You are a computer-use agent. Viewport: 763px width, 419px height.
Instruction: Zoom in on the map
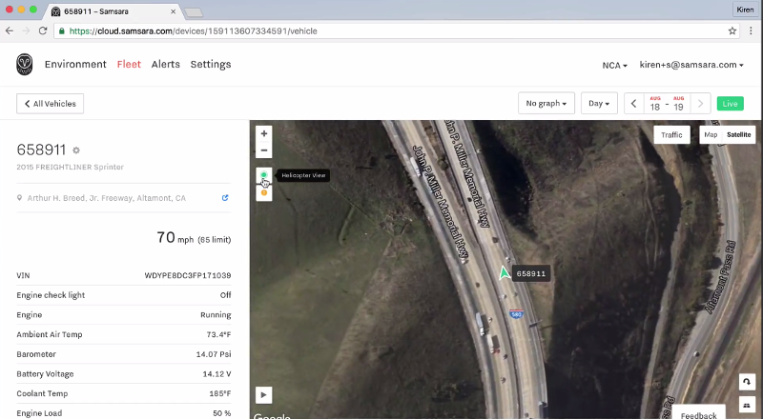pos(264,133)
